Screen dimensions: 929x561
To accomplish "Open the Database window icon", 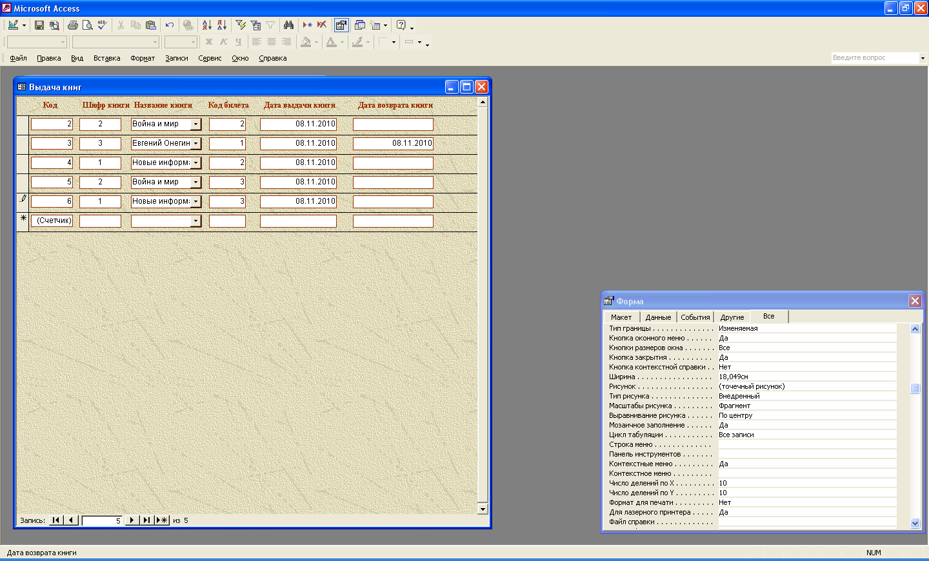I will tap(360, 25).
